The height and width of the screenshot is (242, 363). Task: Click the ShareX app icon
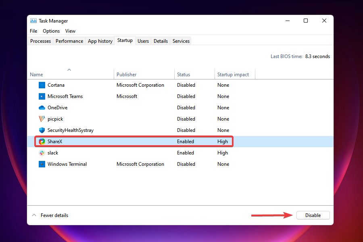click(x=42, y=142)
